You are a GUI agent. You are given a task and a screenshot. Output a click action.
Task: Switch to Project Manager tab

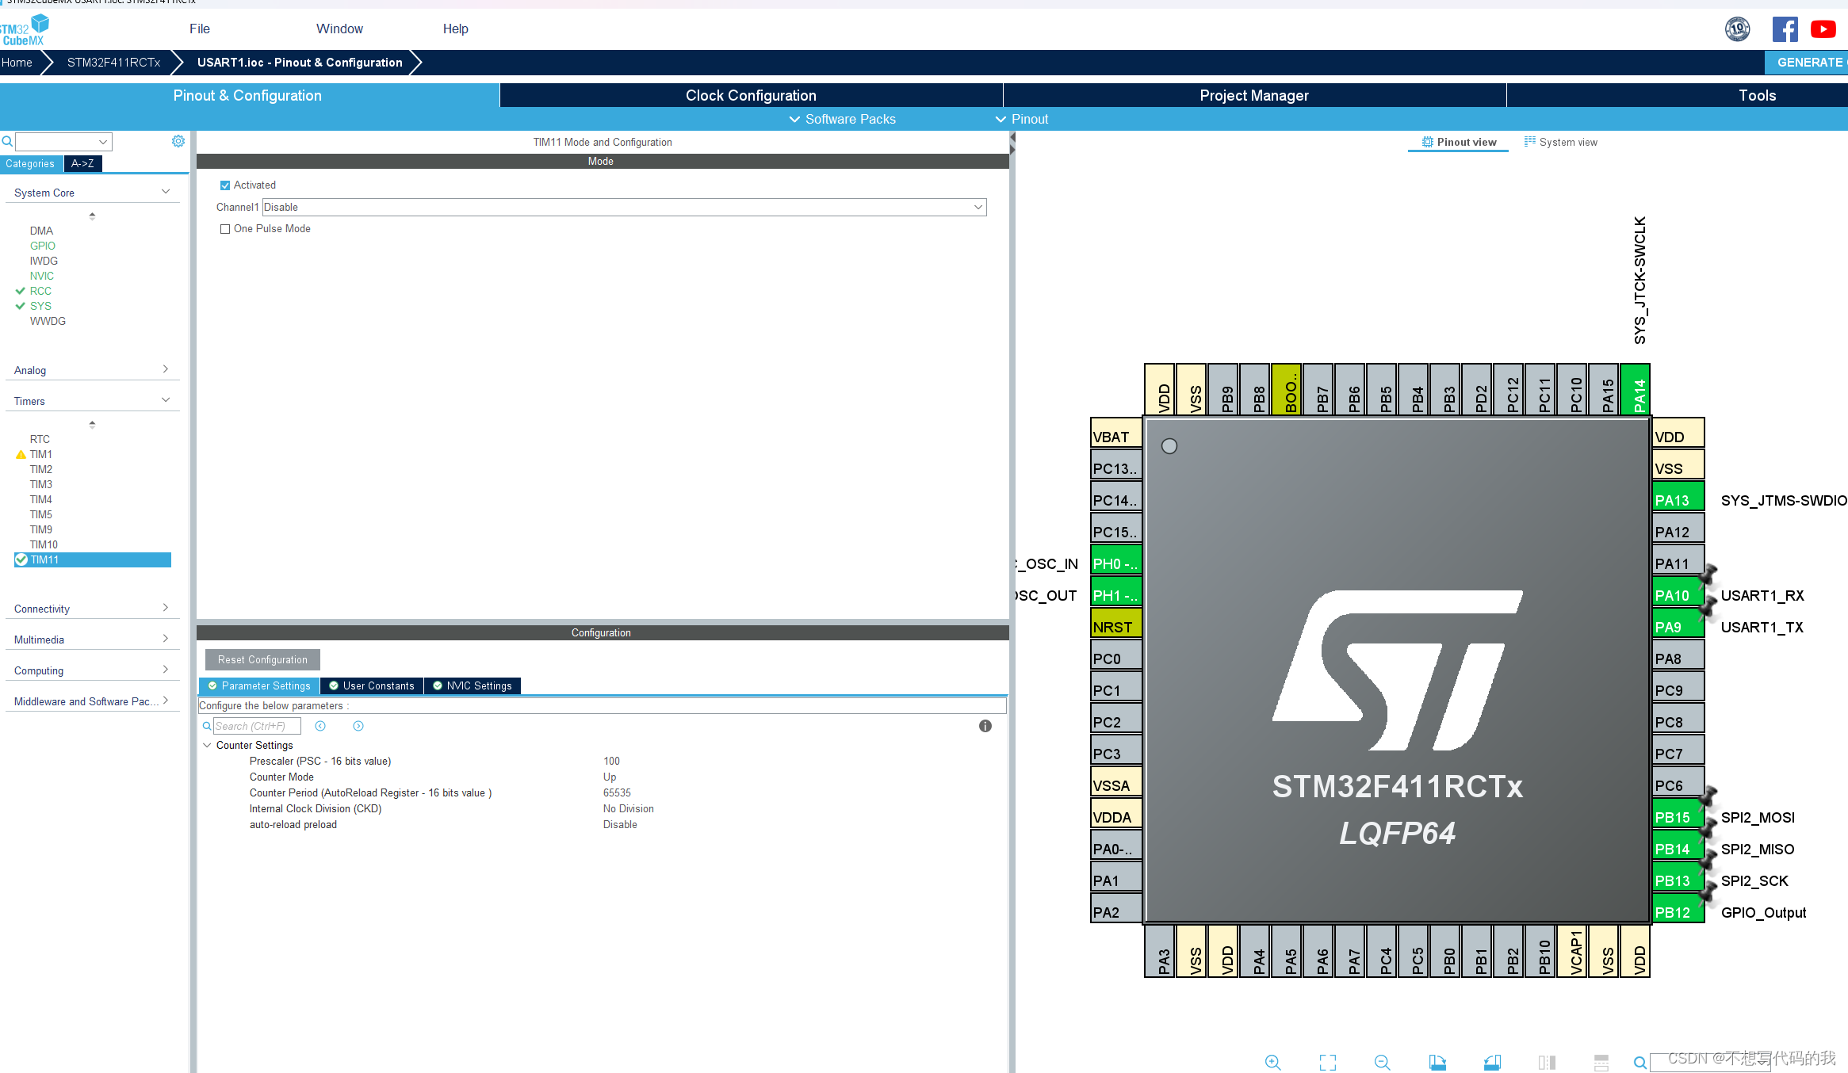point(1254,95)
